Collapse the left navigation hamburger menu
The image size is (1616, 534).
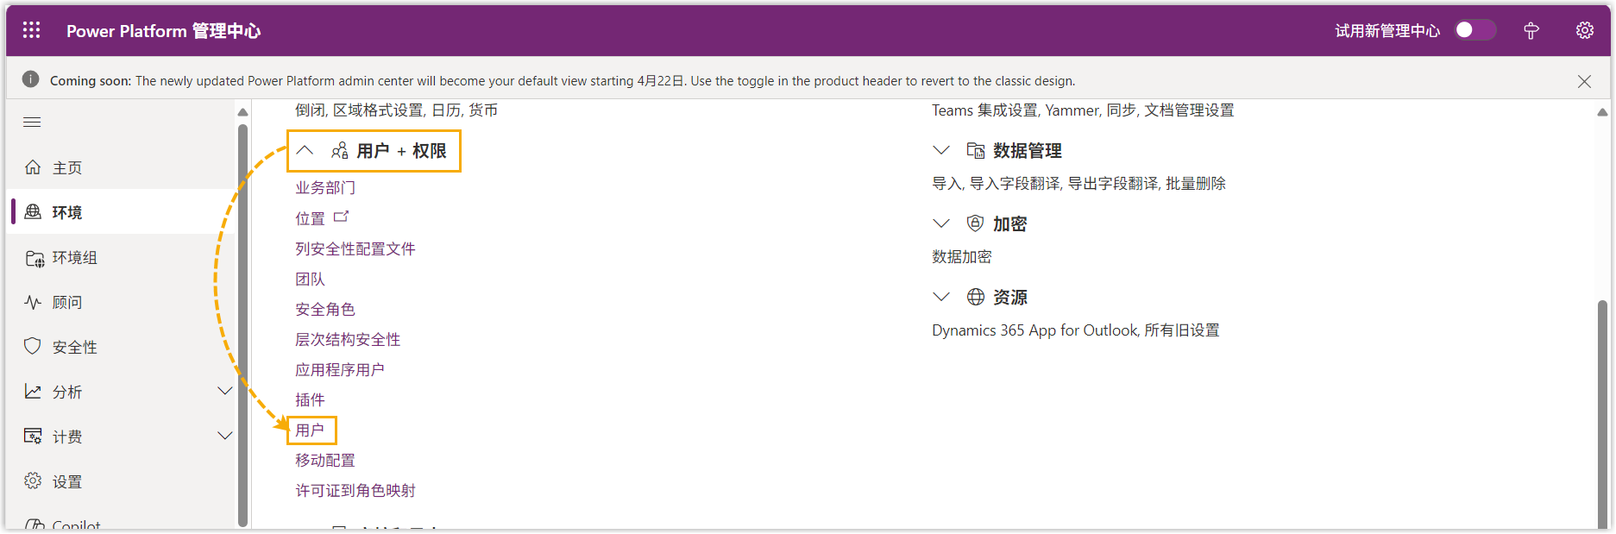(32, 123)
